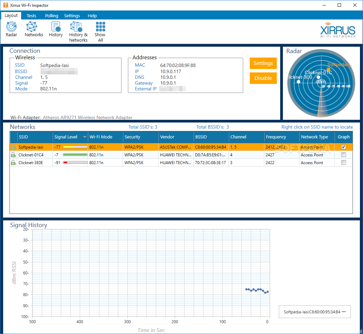Minimize the Xirrus Wi-Fi Inspector window
Viewport: 363px width, 334px height.
(324, 5)
